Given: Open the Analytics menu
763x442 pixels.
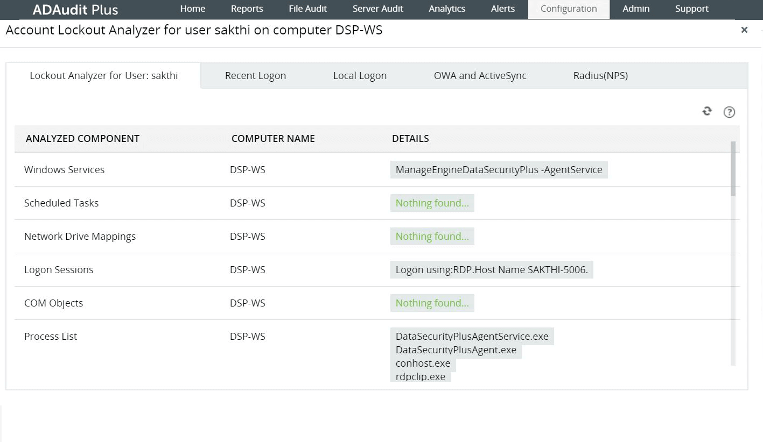Looking at the screenshot, I should (x=446, y=9).
